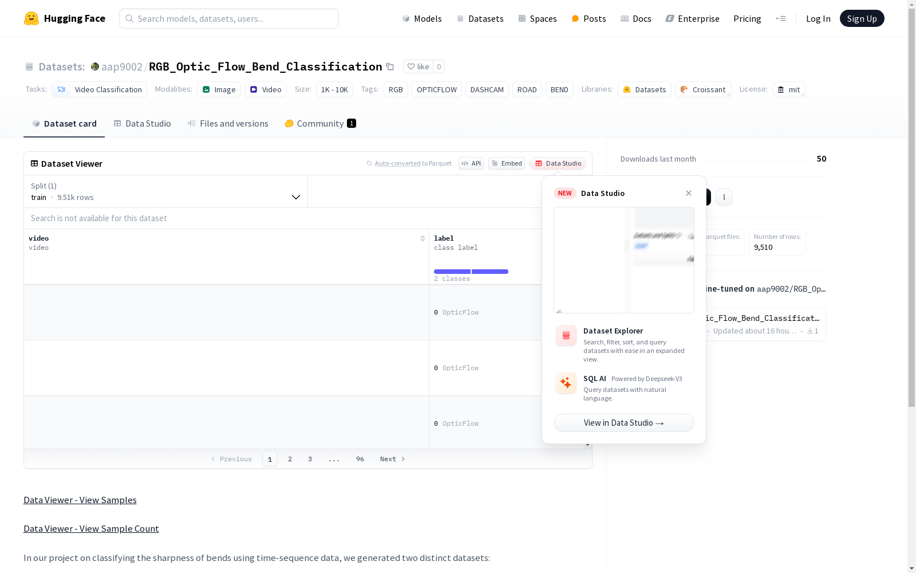This screenshot has height=573, width=916.
Task: Select the Video modality tag
Action: (266, 89)
